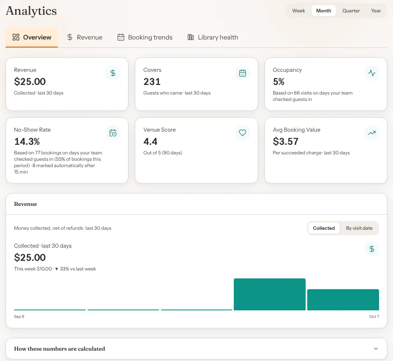Click the third flat bar in revenue chart
This screenshot has width=393, height=361.
196,310
